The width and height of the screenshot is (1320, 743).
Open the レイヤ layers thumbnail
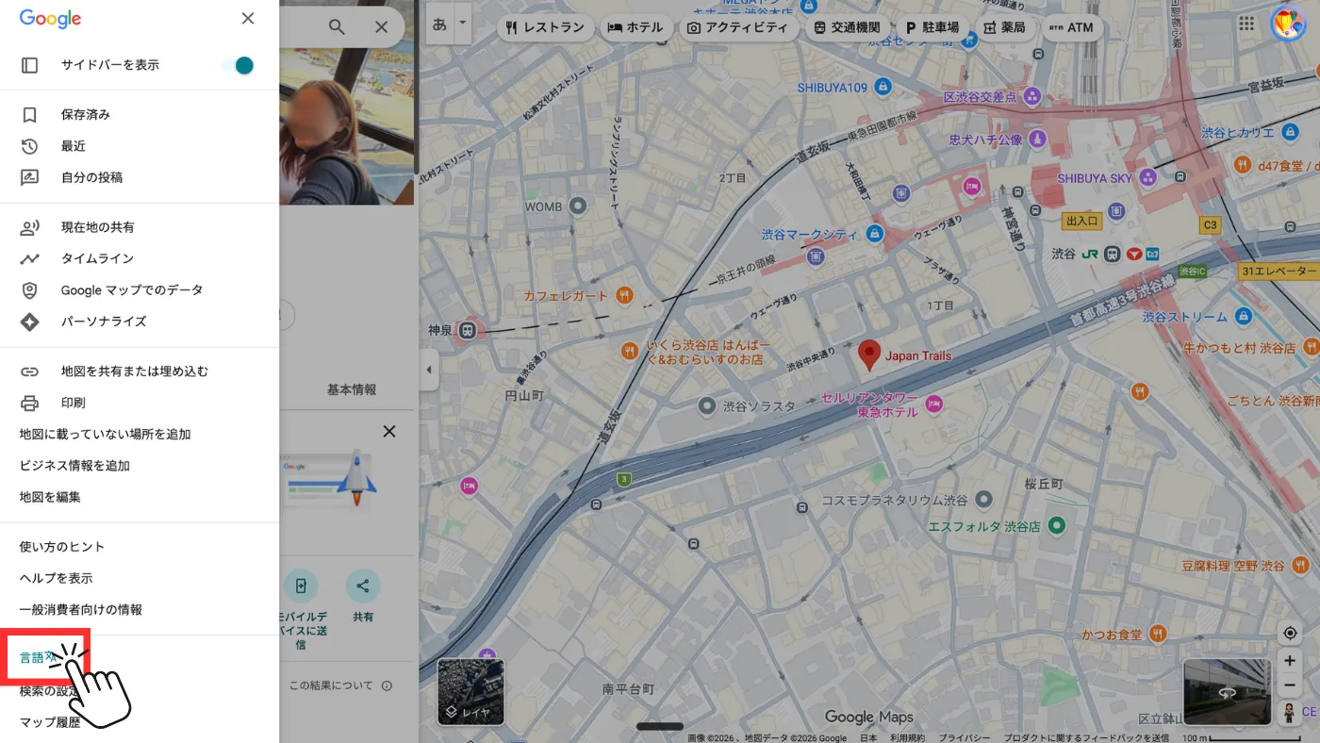pyautogui.click(x=470, y=691)
